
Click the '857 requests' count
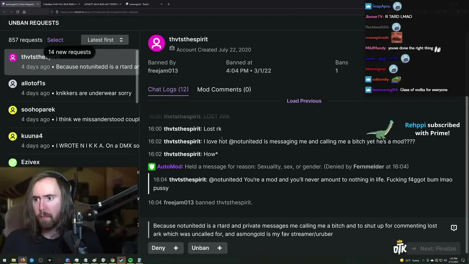(x=26, y=40)
